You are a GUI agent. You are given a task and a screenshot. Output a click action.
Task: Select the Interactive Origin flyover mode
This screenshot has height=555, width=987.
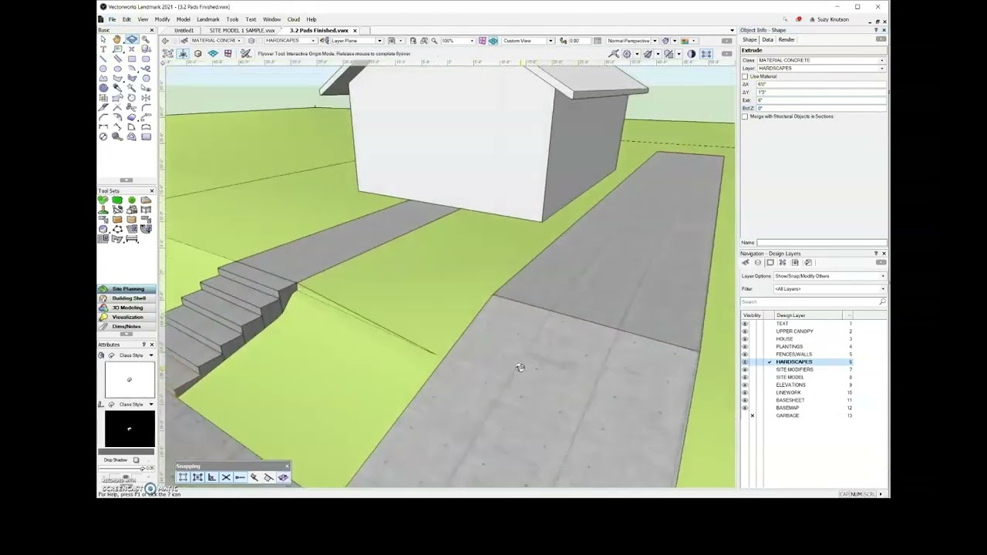(x=183, y=53)
